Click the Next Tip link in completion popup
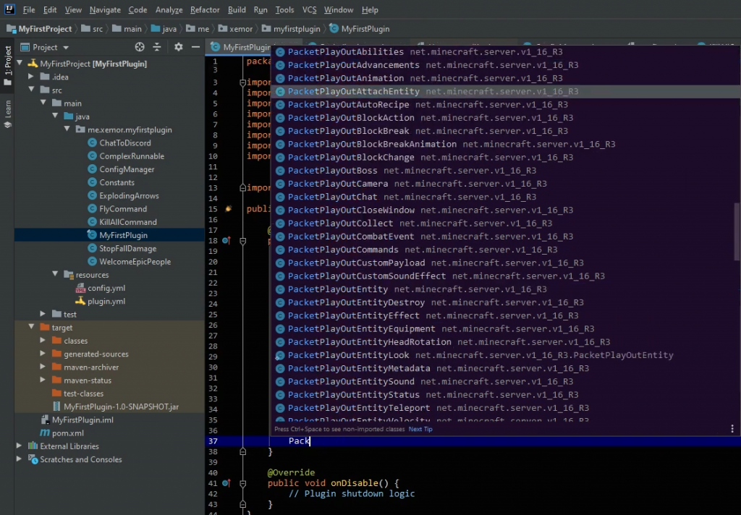The width and height of the screenshot is (741, 515). coord(420,429)
